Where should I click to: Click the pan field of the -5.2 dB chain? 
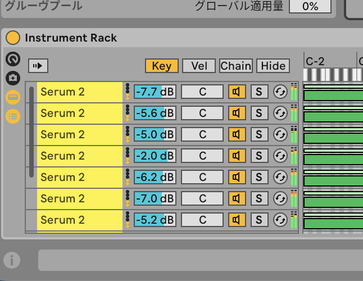[202, 220]
